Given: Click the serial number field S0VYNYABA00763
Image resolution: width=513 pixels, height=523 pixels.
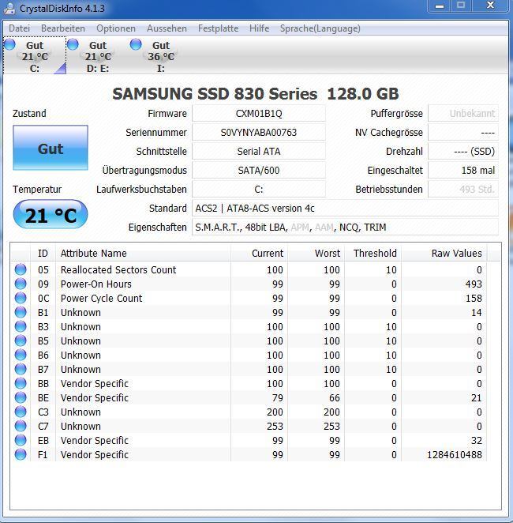Looking at the screenshot, I should [259, 133].
